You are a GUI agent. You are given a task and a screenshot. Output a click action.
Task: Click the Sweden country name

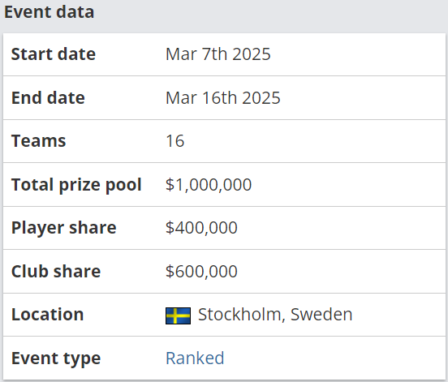(321, 315)
